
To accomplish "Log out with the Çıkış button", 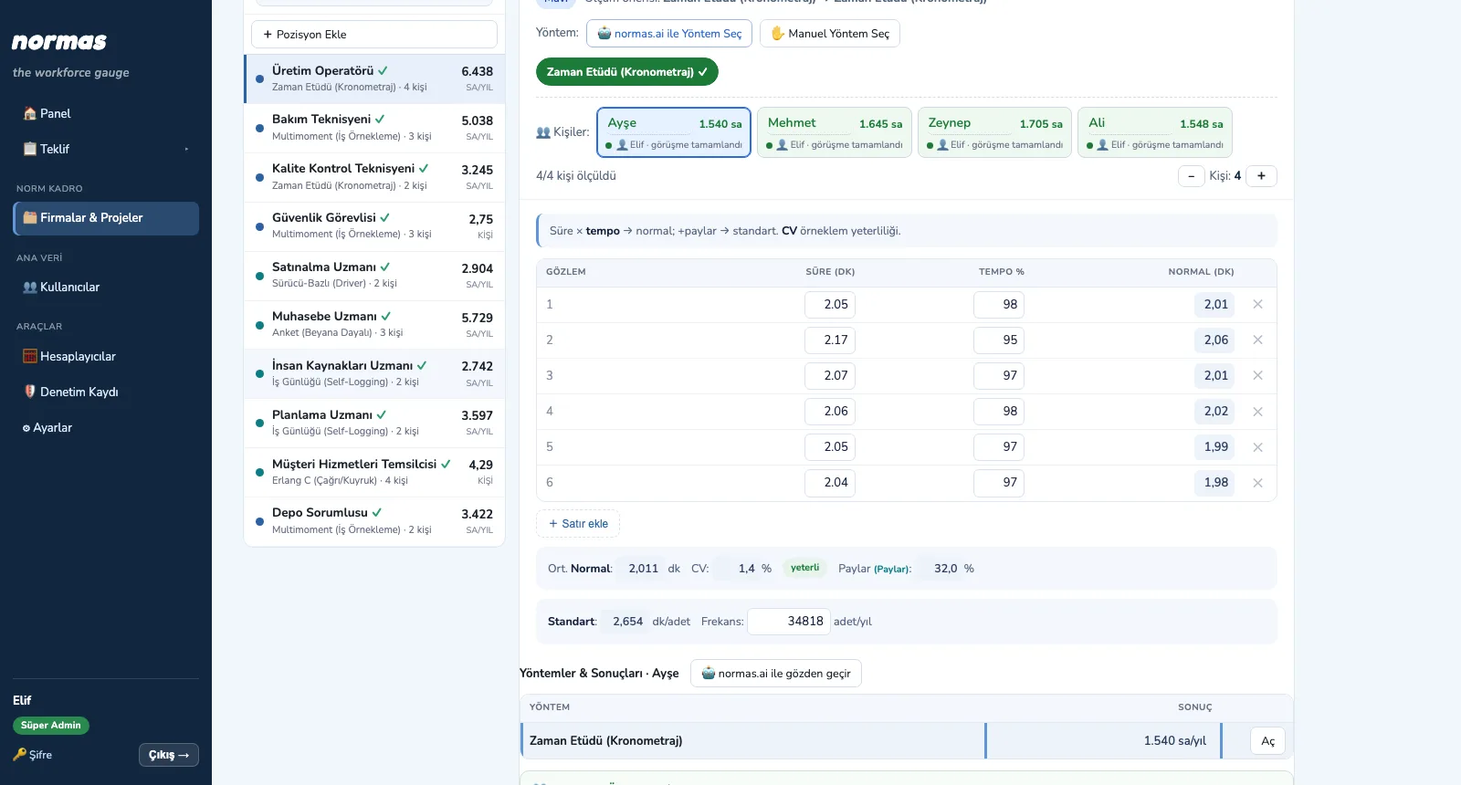I will pos(169,755).
